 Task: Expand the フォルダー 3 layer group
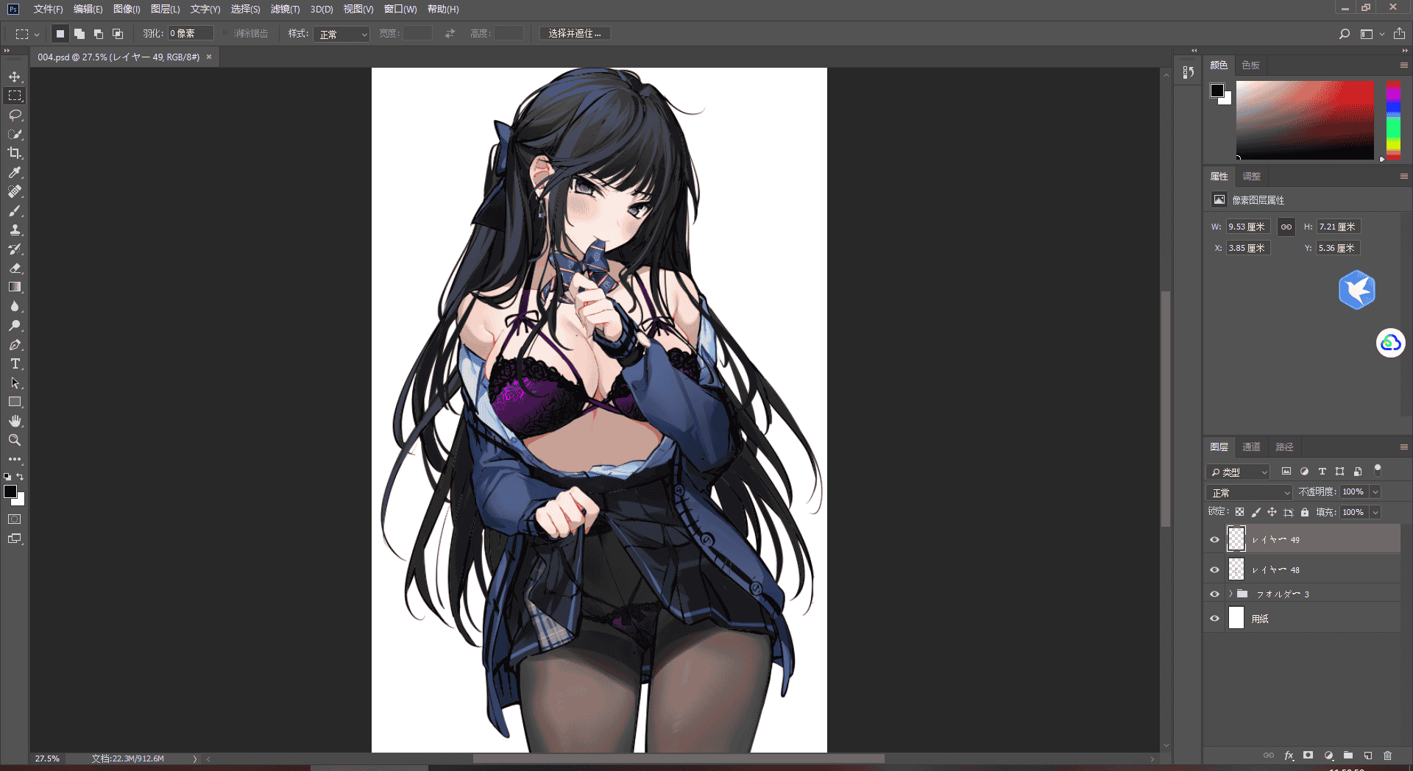[x=1230, y=594]
